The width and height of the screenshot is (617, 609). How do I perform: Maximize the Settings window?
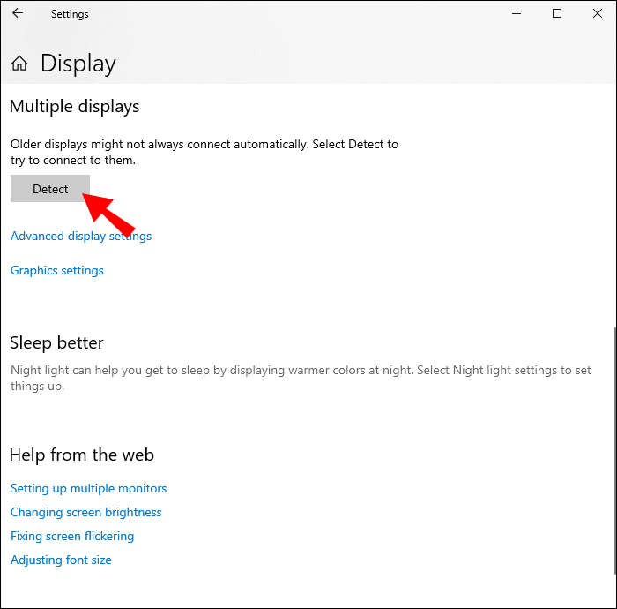pos(557,13)
